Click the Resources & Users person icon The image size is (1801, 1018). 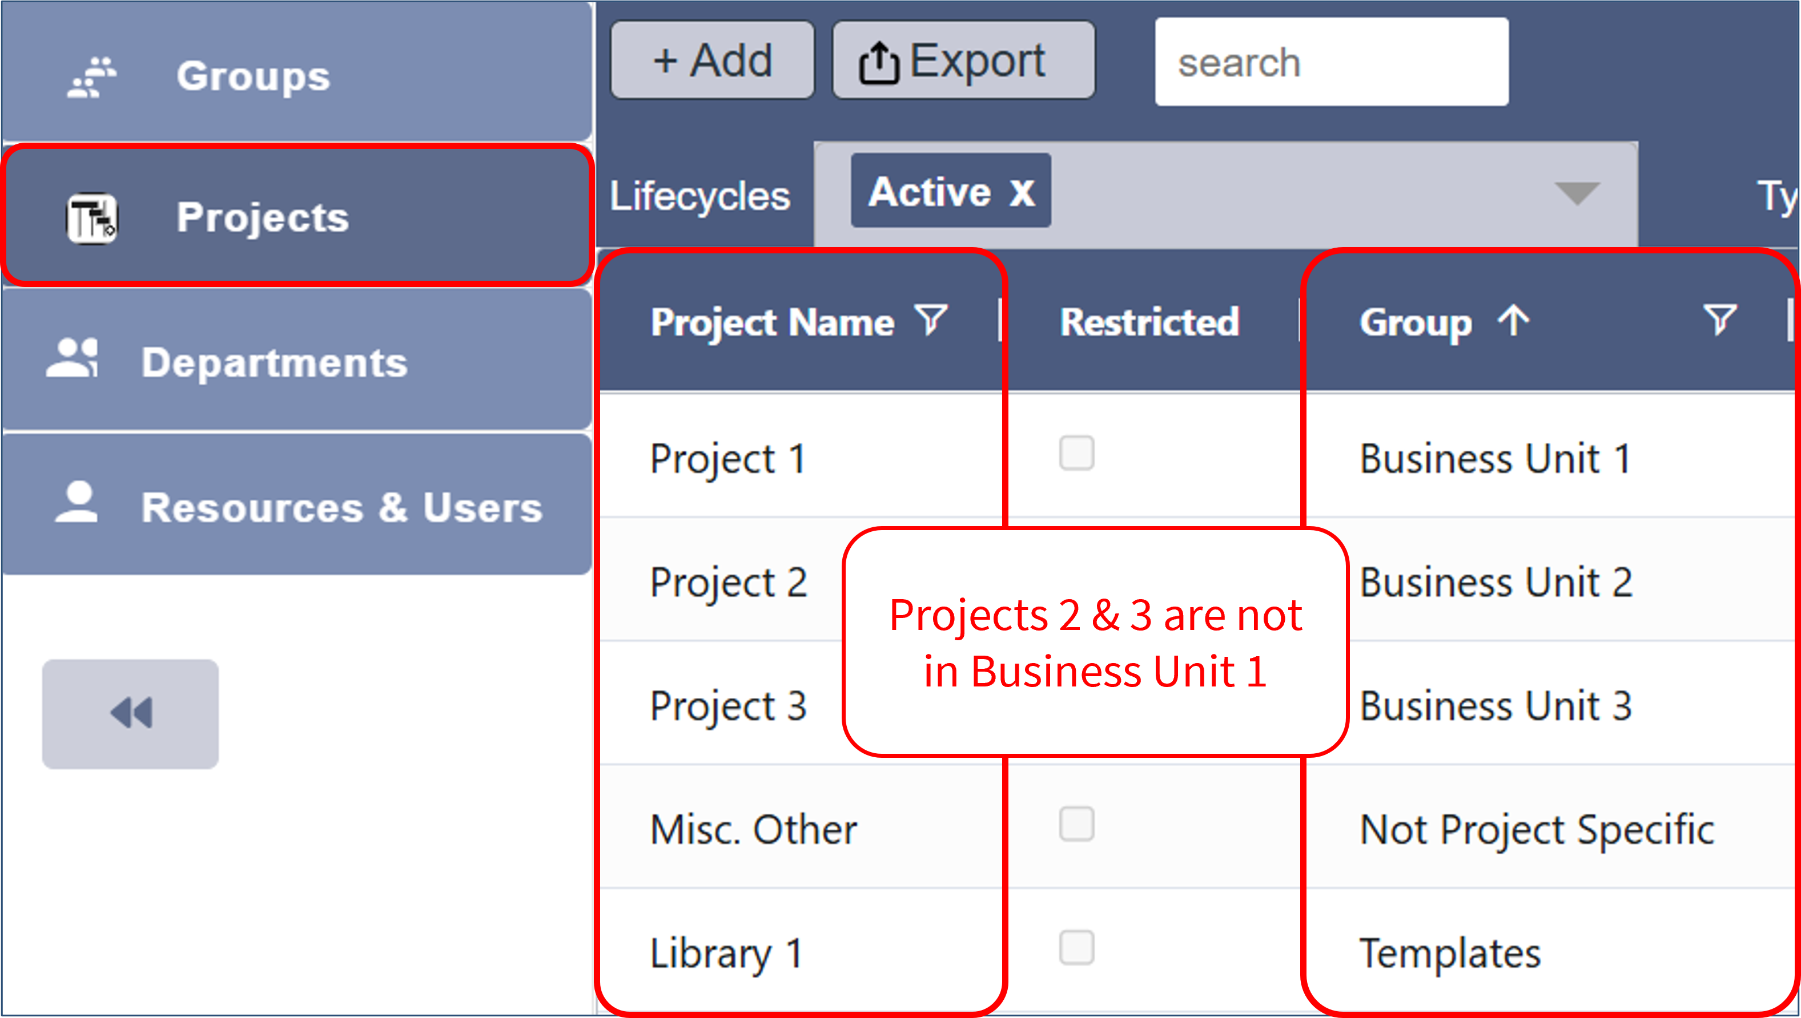(x=77, y=503)
